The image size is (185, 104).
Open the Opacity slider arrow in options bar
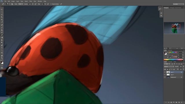33,4
